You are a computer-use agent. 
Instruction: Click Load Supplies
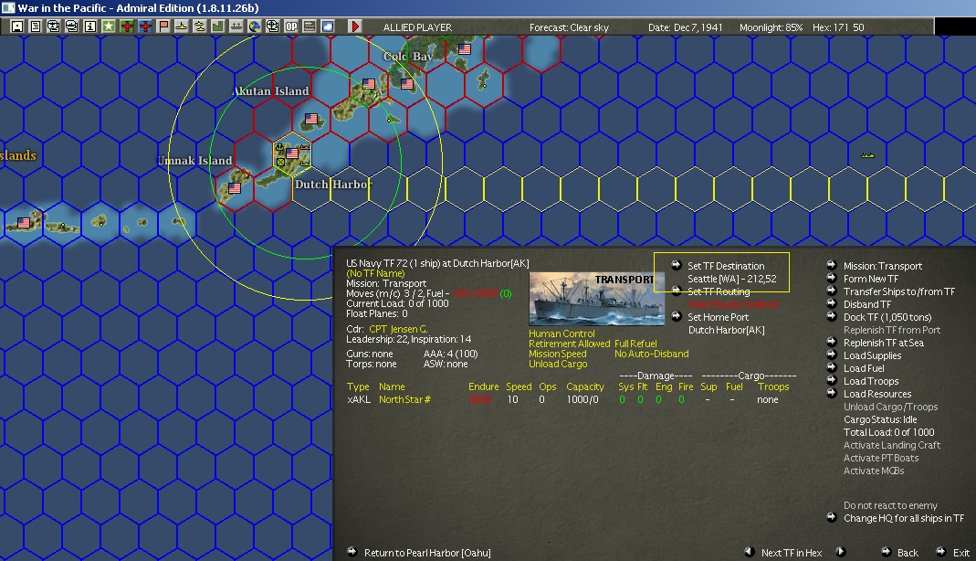click(872, 355)
